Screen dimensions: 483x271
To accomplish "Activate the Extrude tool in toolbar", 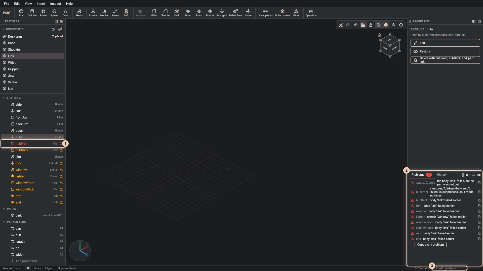I will (93, 13).
